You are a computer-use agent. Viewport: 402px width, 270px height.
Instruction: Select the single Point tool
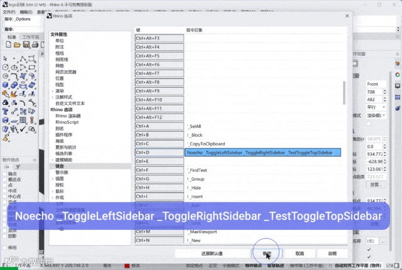[x=14, y=58]
